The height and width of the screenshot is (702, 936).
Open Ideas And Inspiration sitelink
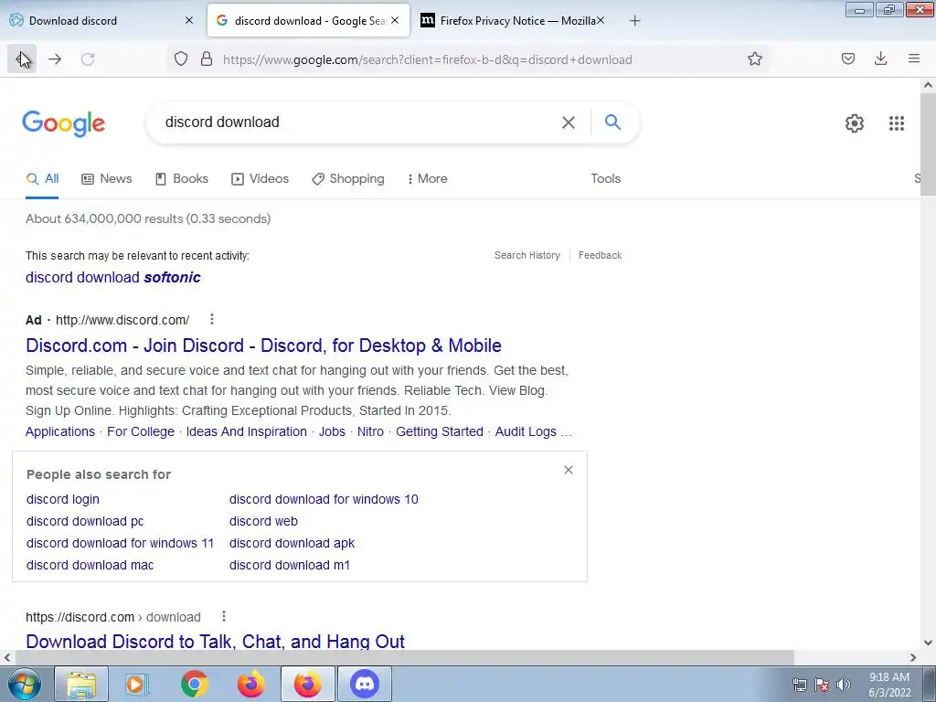(x=246, y=431)
